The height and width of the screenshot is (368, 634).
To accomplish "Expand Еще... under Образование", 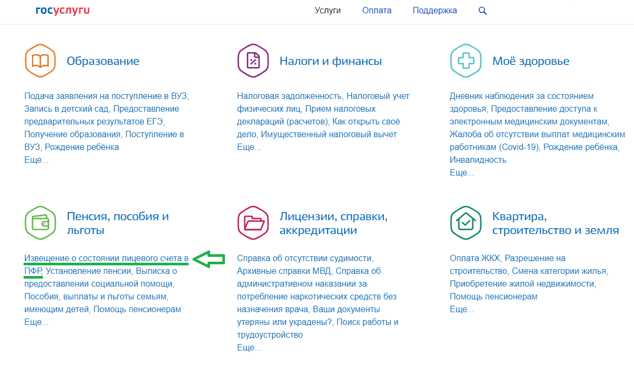I will point(36,160).
